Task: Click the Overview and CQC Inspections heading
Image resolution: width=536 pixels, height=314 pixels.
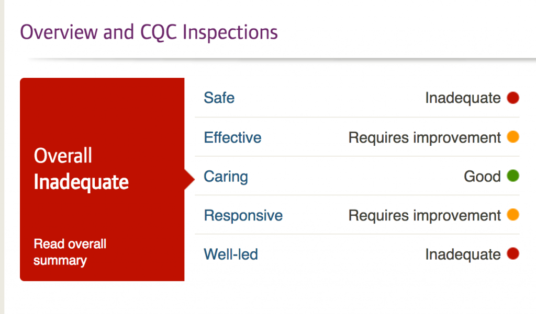Action: (x=148, y=32)
